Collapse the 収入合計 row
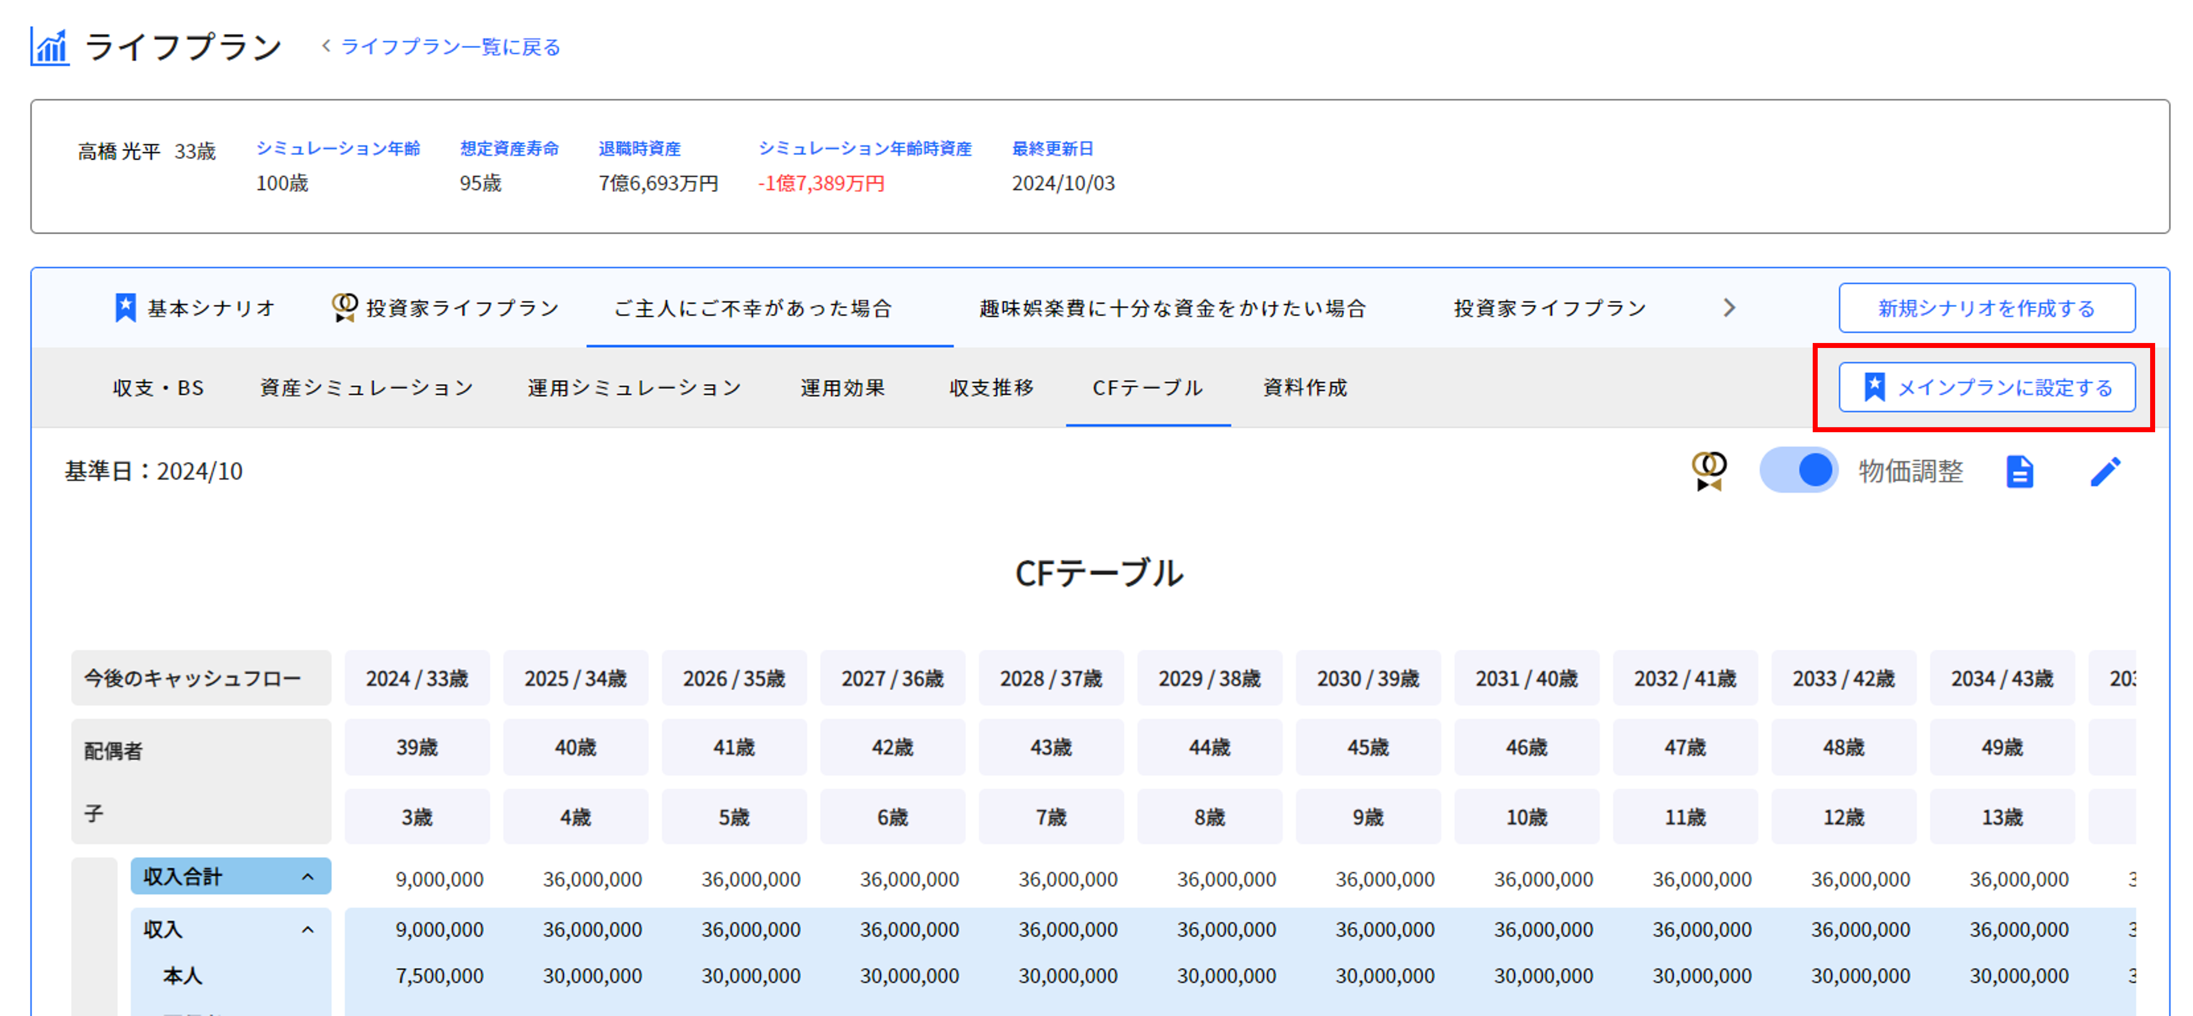This screenshot has width=2193, height=1016. (308, 877)
